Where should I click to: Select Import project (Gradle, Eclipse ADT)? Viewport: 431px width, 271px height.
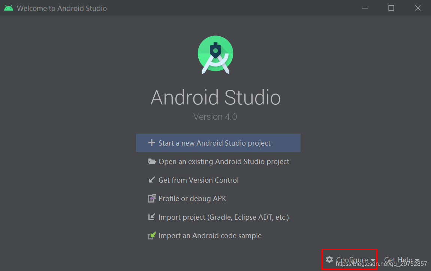coord(224,217)
